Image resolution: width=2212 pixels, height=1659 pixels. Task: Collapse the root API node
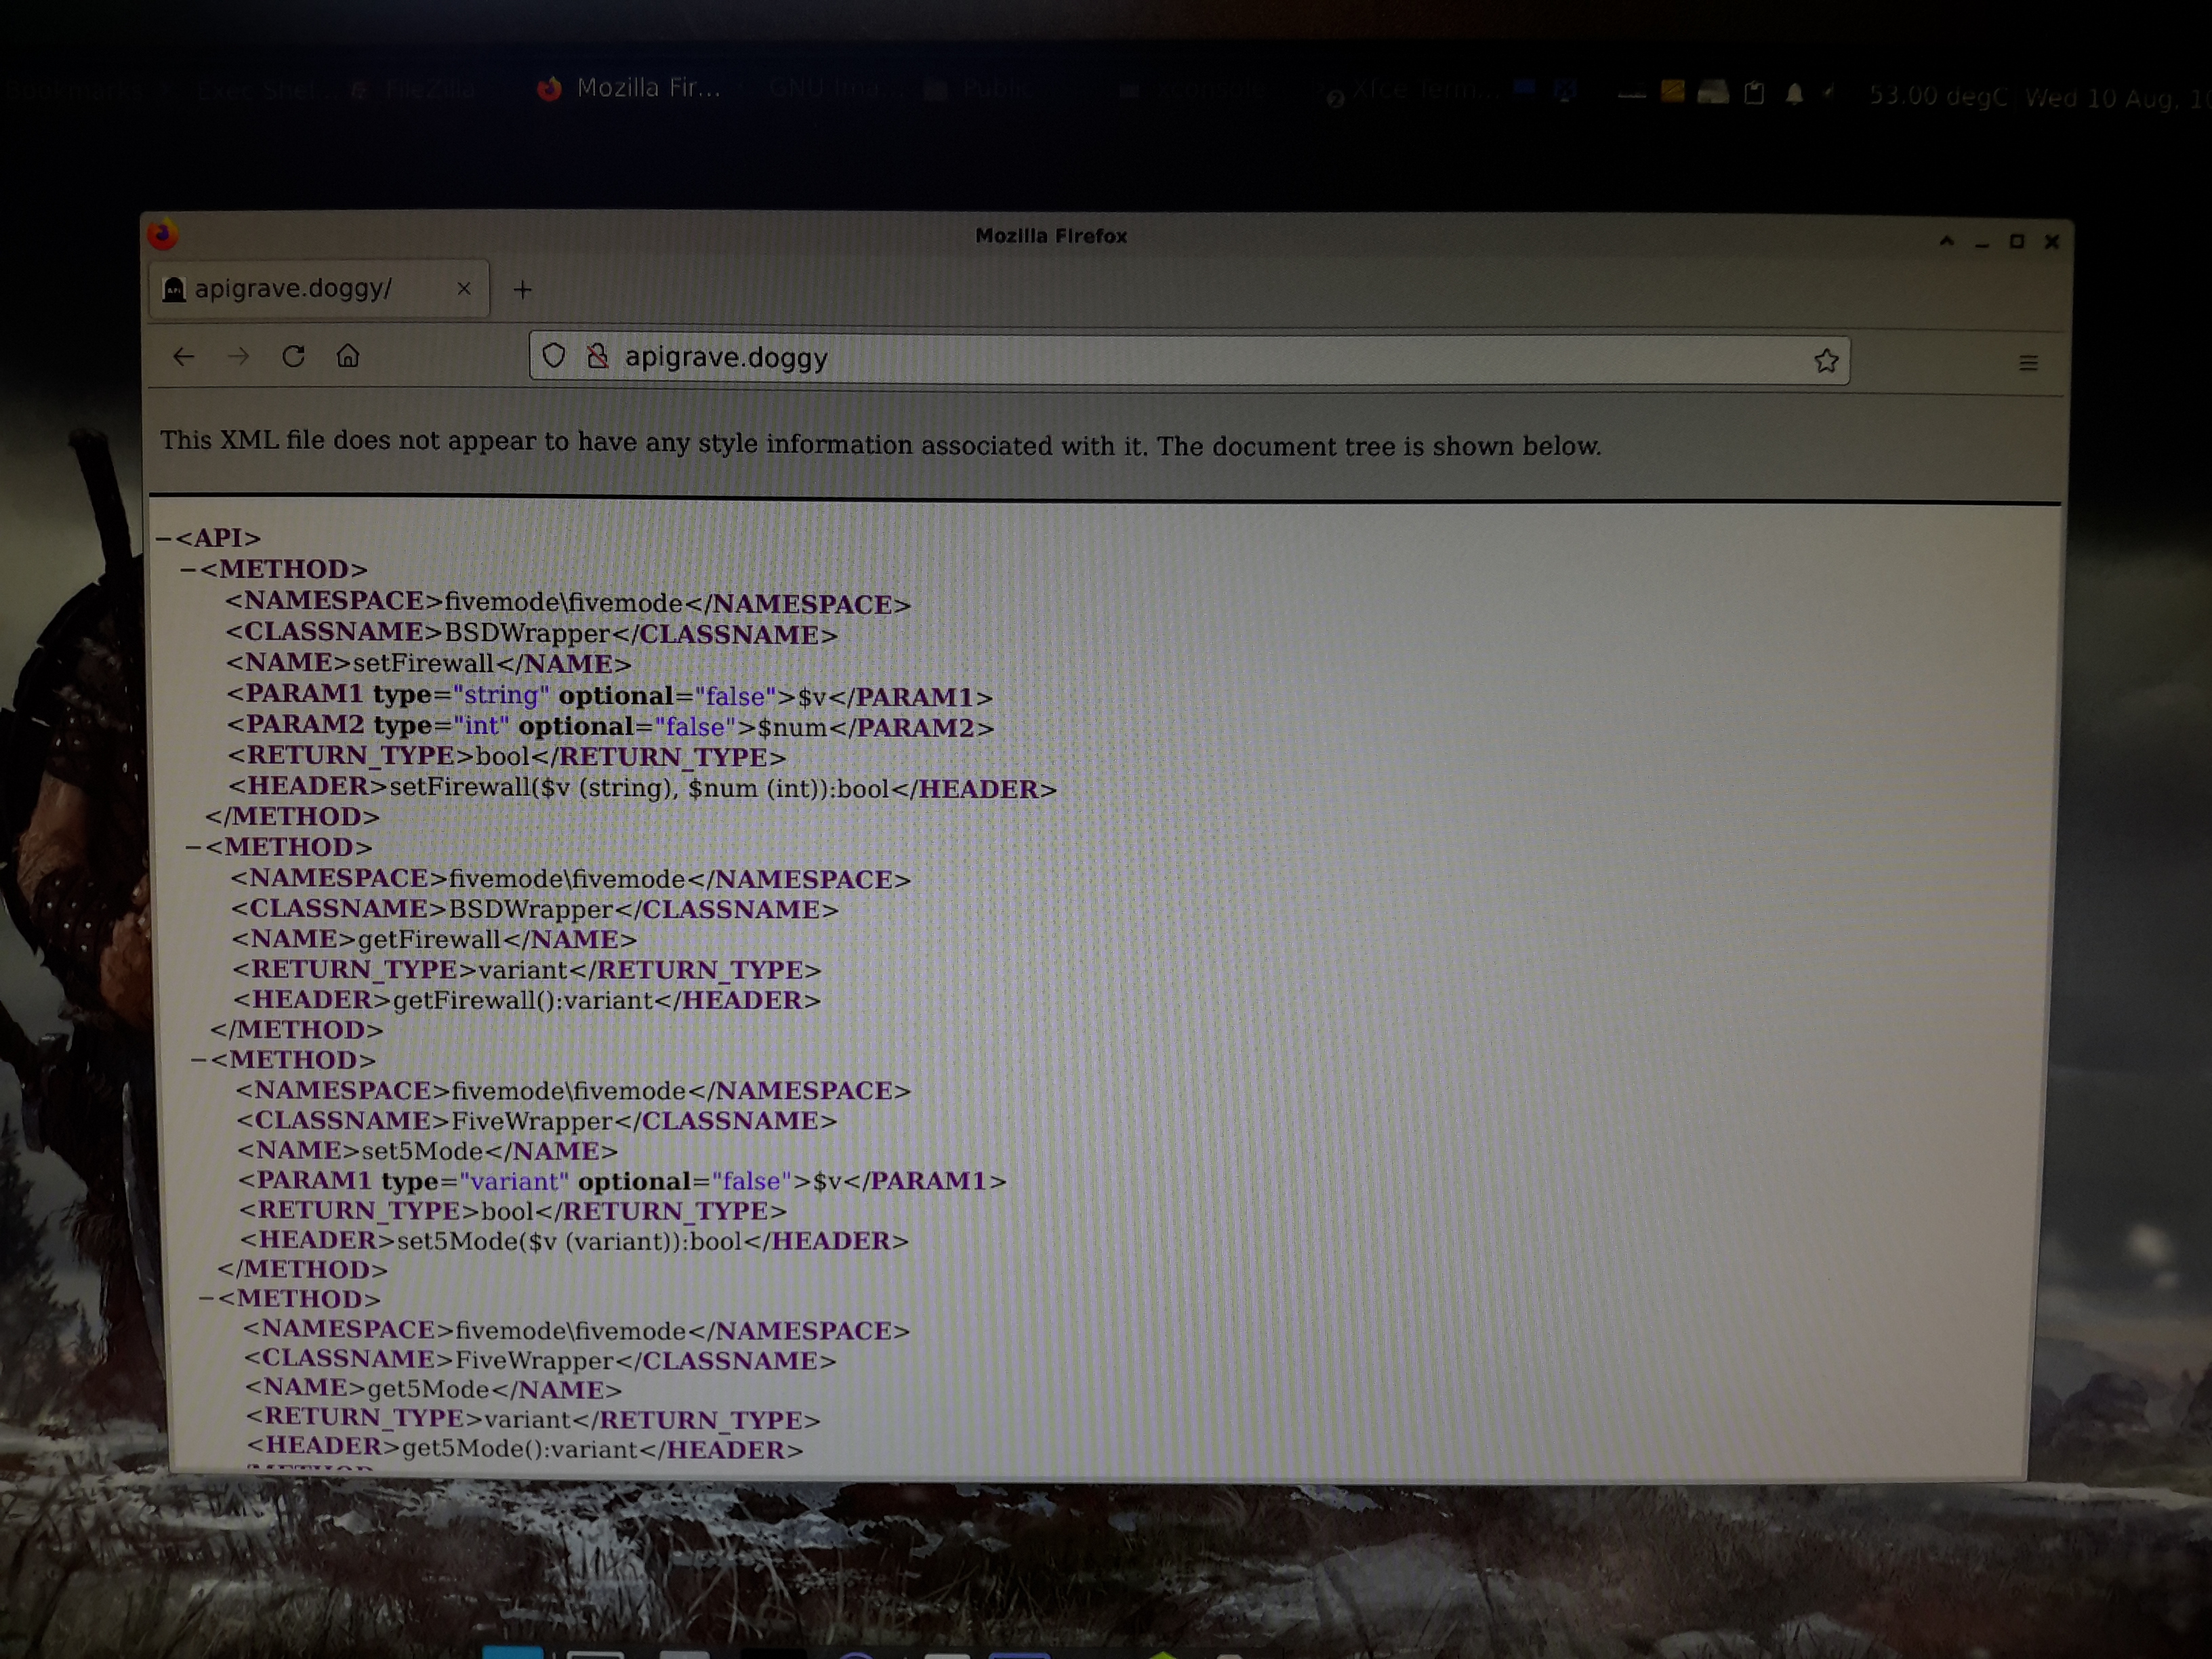pos(164,538)
